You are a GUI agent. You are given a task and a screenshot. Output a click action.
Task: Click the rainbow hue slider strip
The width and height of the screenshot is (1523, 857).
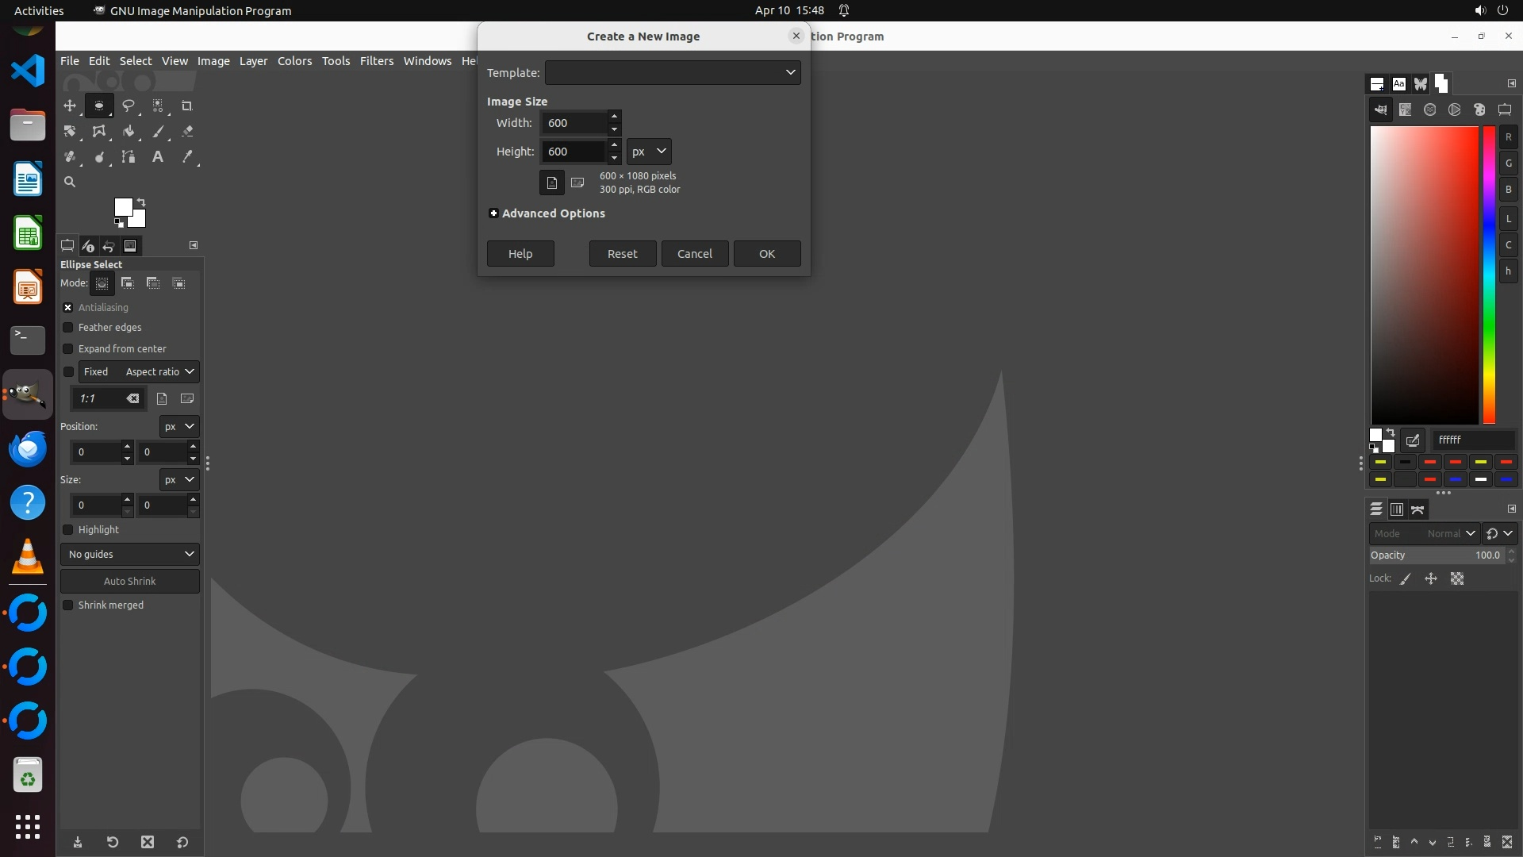pos(1489,275)
